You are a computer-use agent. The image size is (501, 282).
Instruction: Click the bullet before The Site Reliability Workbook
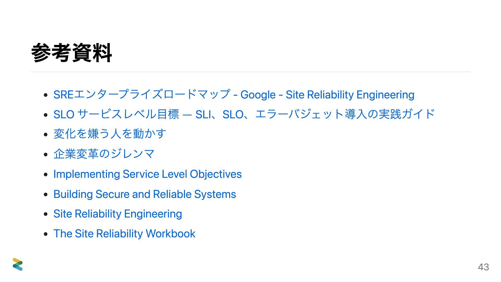[46, 234]
